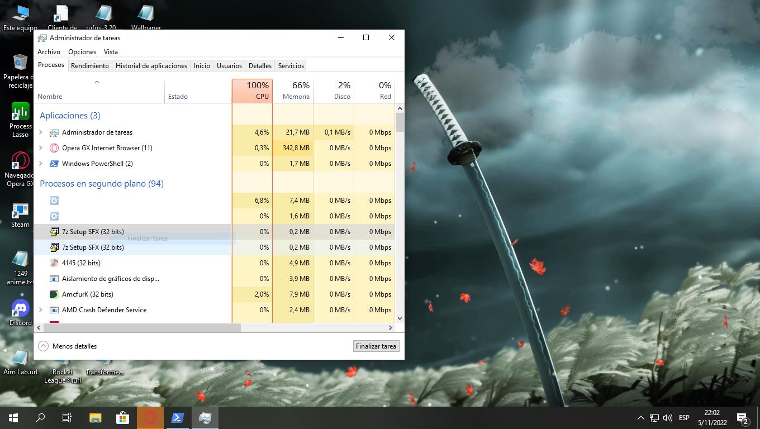Open Microsoft Store from the taskbar
The height and width of the screenshot is (429, 760).
click(x=122, y=417)
